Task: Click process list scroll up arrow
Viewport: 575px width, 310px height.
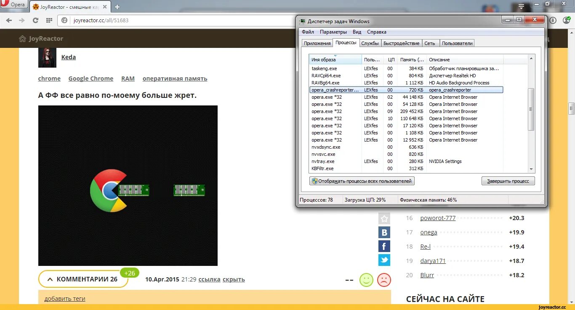Action: (531, 58)
